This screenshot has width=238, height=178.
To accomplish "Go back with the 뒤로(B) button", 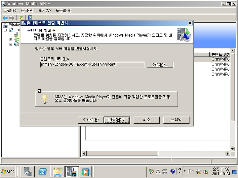I will pyautogui.click(x=91, y=120).
